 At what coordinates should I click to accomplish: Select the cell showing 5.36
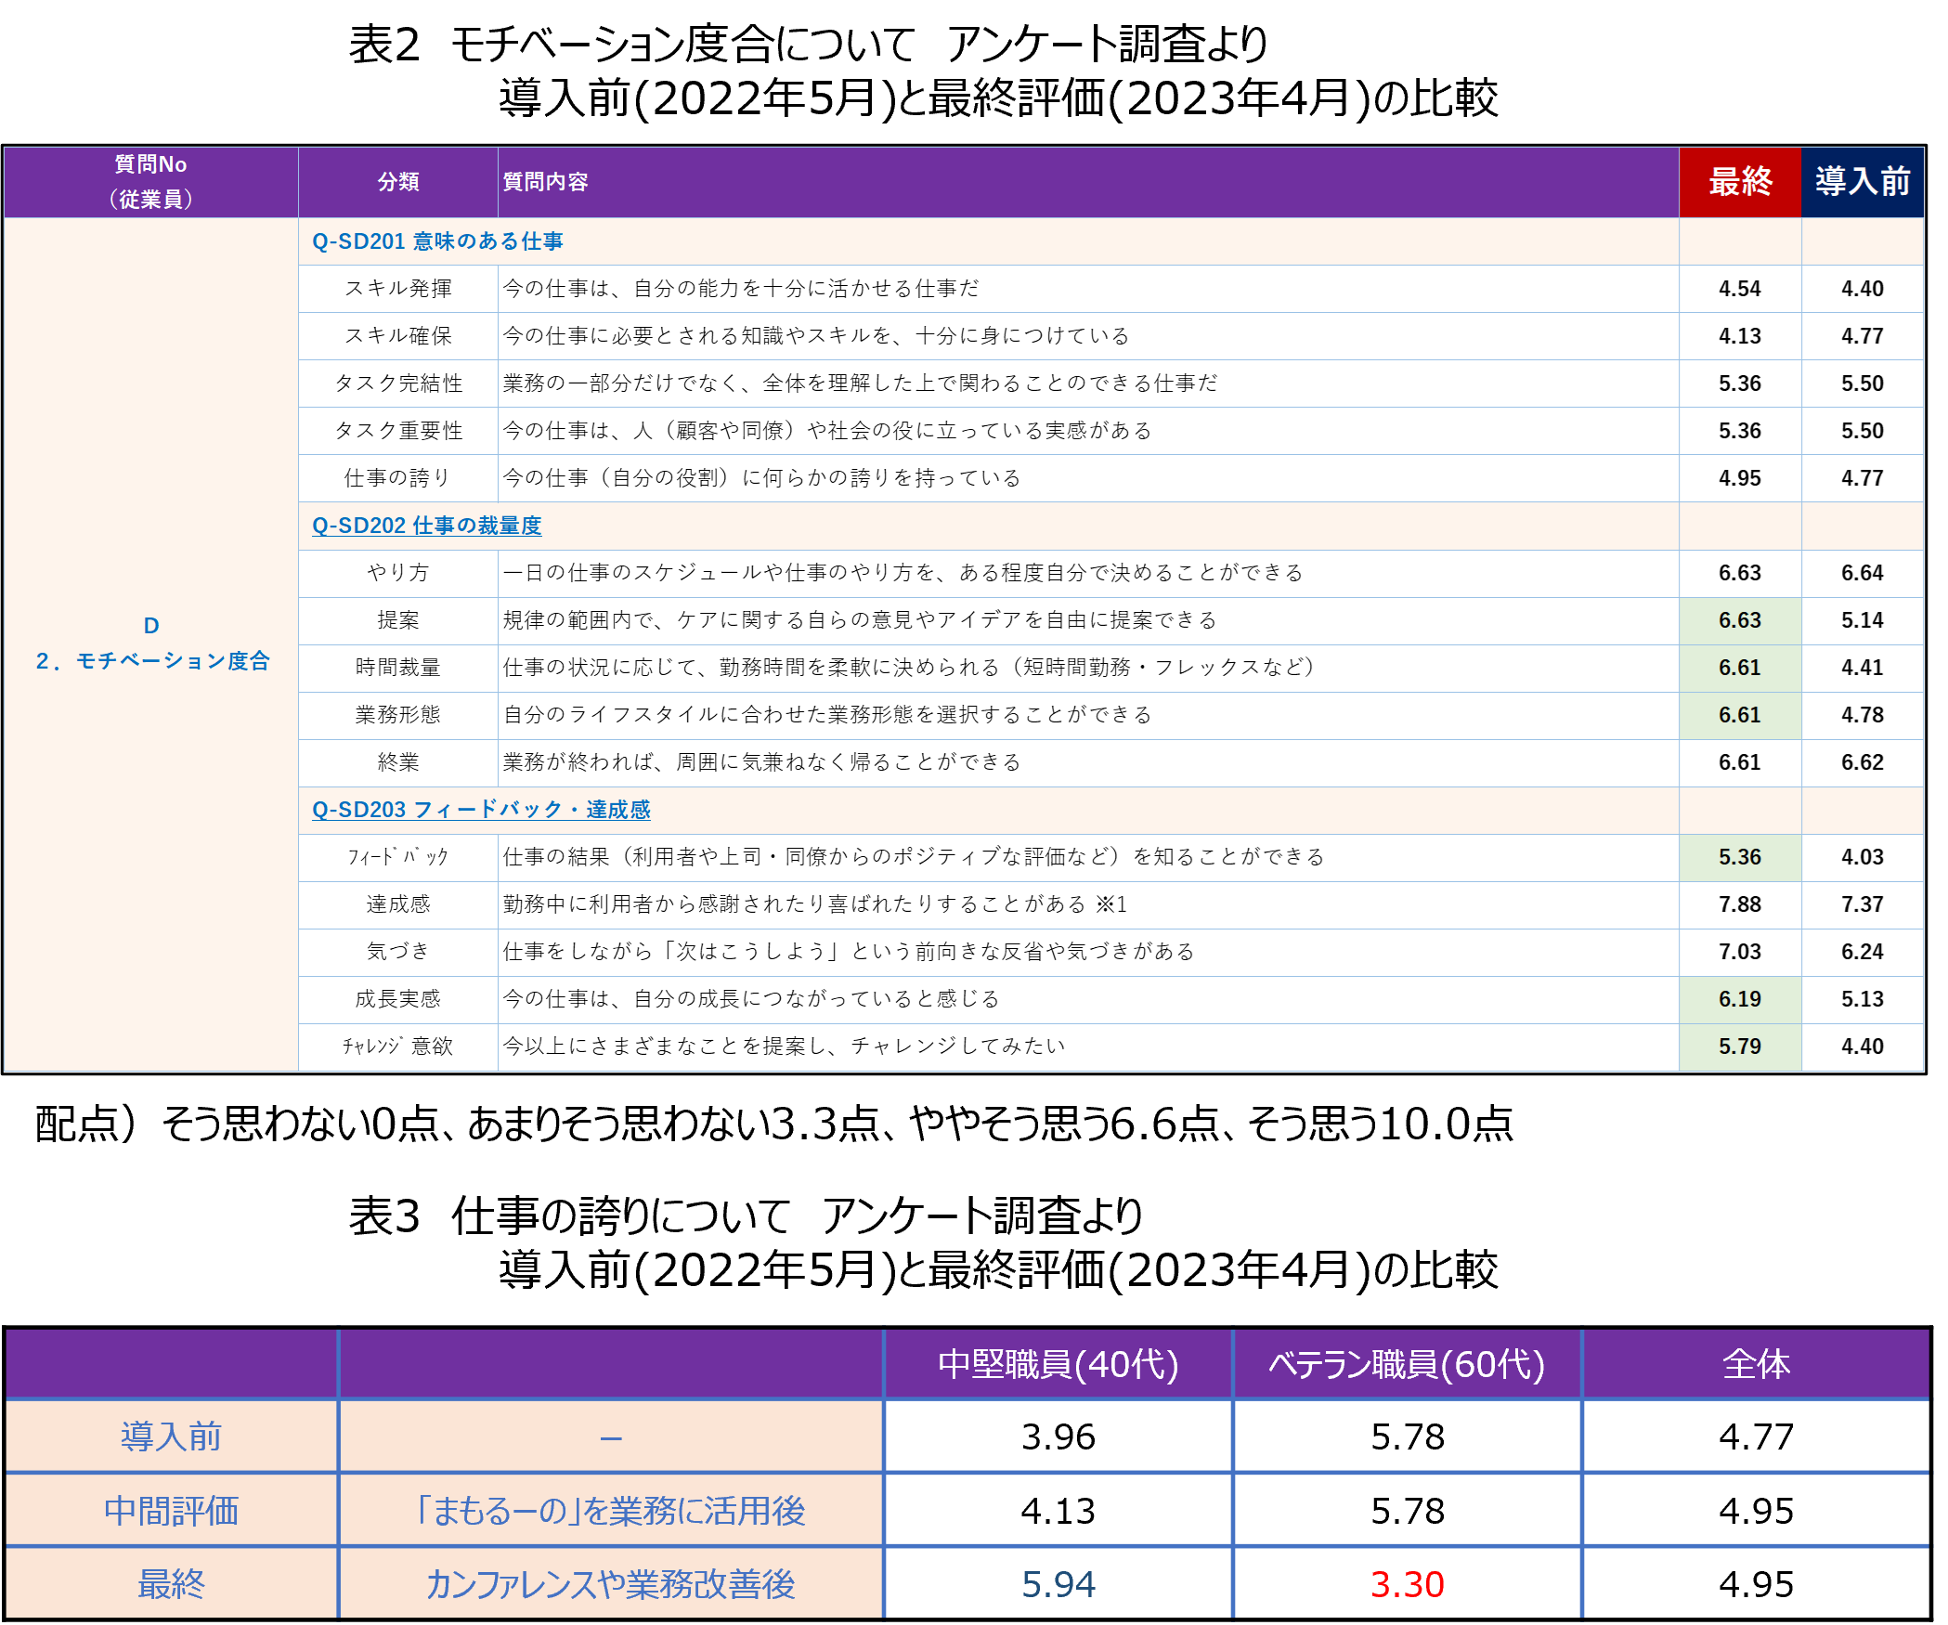tap(1739, 857)
